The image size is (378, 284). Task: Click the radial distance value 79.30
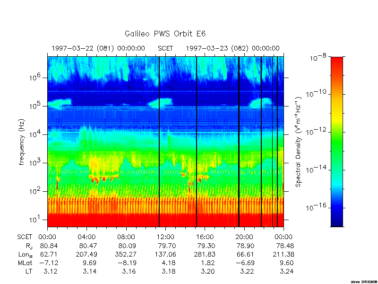(x=206, y=246)
